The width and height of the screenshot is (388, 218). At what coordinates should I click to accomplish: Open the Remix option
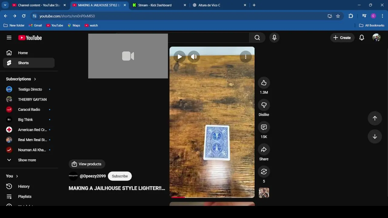264,171
